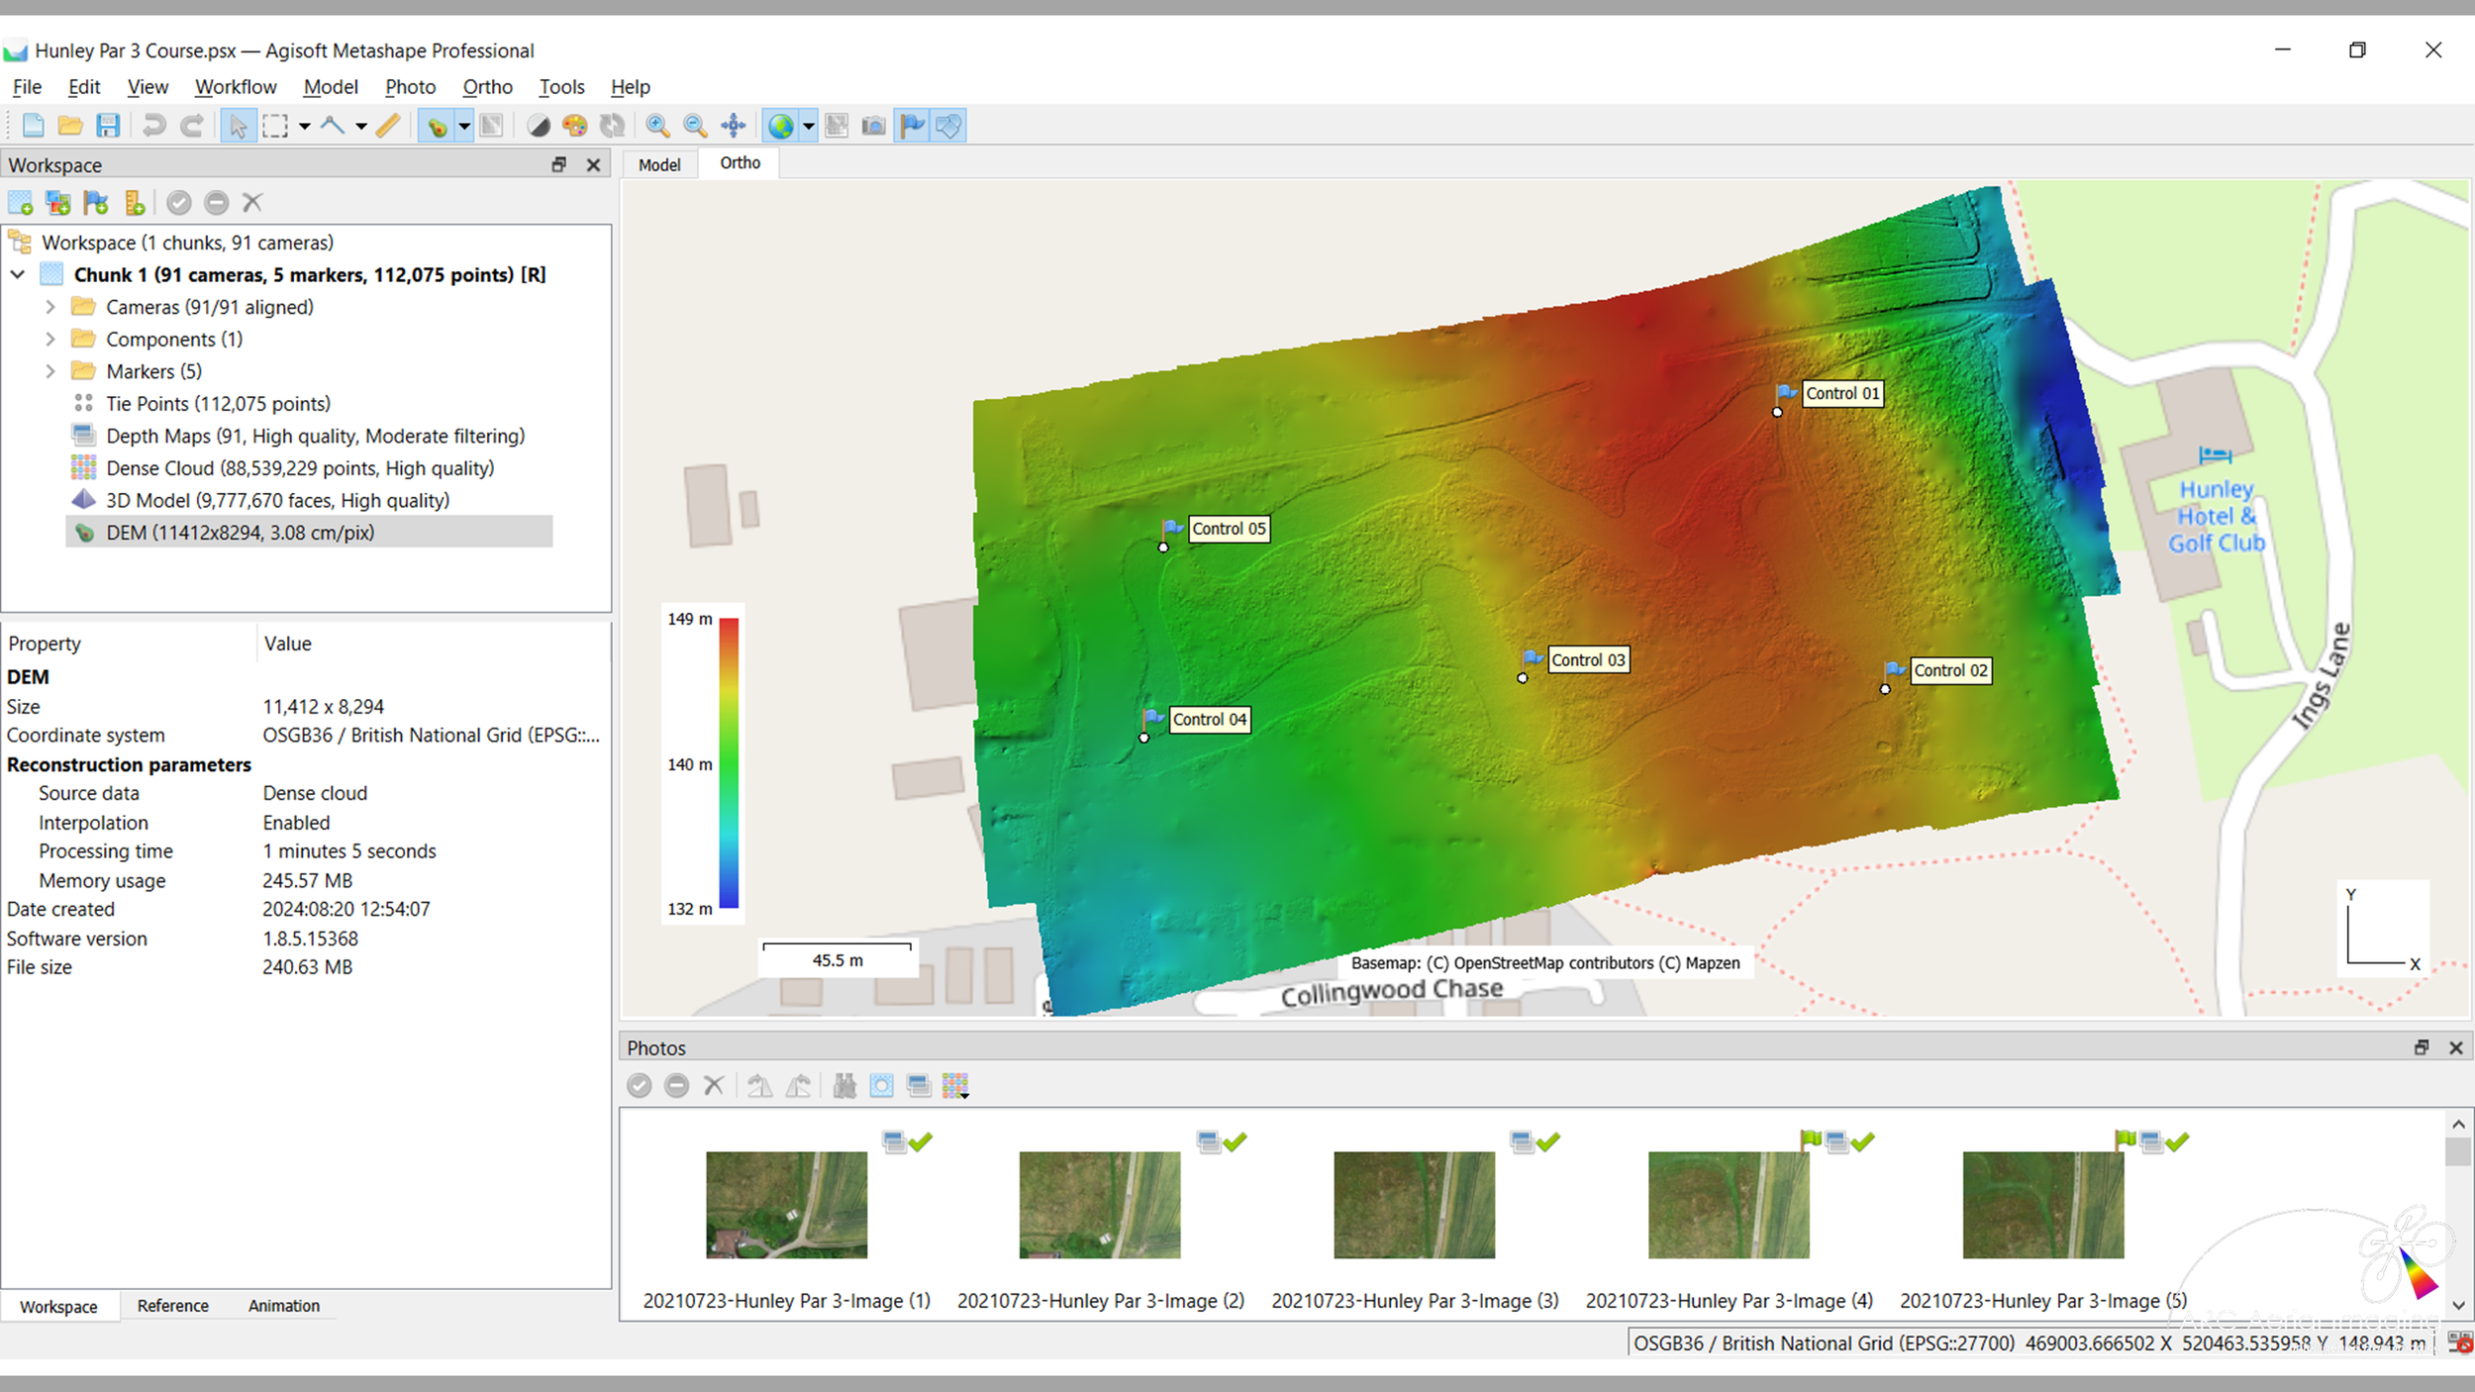Screen dimensions: 2475x1392
Task: Open the Workflow menu
Action: (236, 87)
